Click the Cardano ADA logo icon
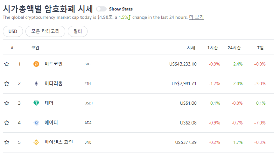Screen dimensions: 274x155 point(36,123)
